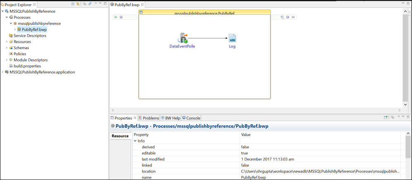Toggle Link with Editor in Project Explorer

coord(78,4)
